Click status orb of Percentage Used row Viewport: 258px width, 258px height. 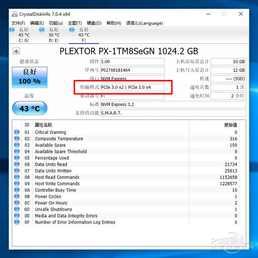(x=17, y=158)
